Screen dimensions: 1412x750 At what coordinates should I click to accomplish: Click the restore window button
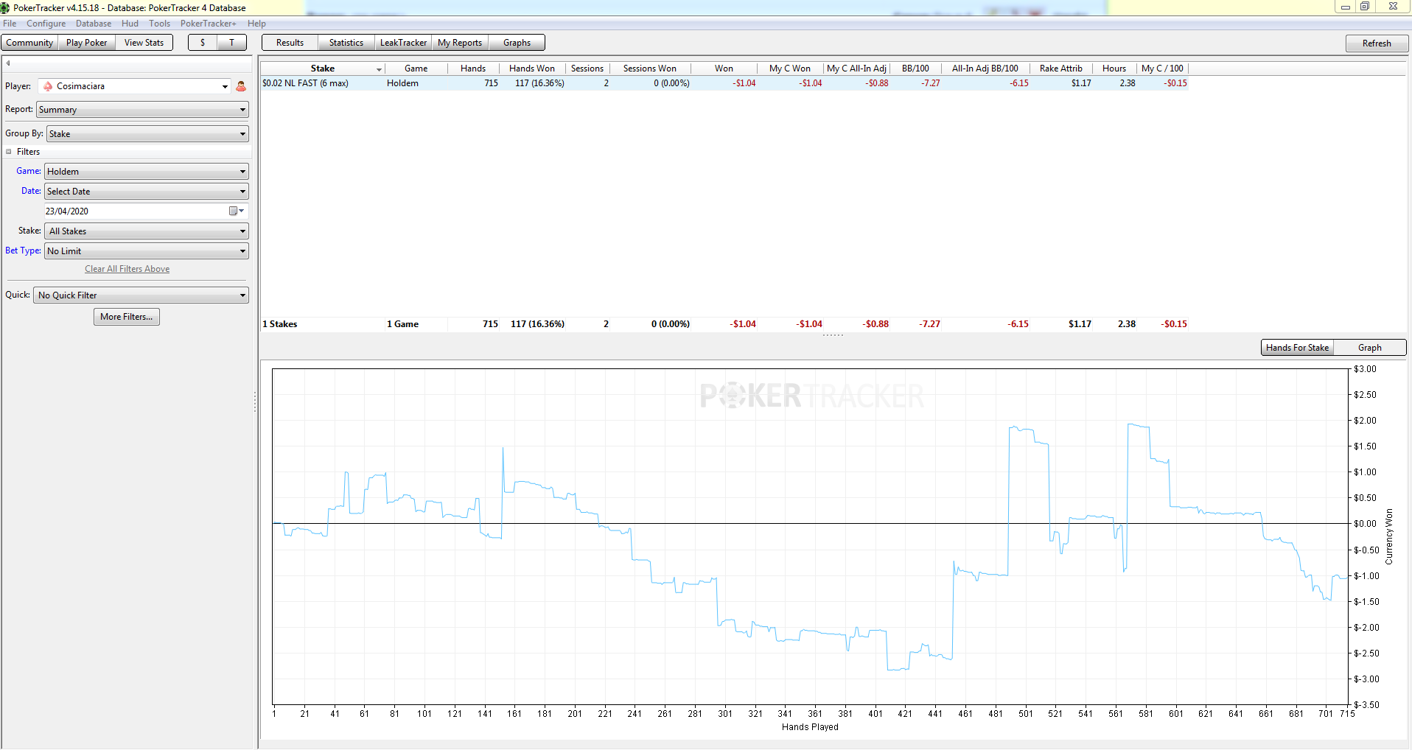pyautogui.click(x=1365, y=7)
